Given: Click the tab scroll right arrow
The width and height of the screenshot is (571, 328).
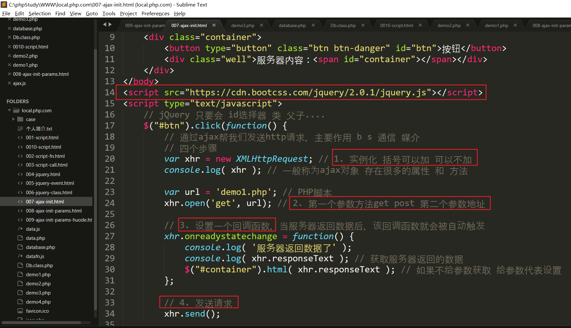Looking at the screenshot, I should (x=110, y=24).
